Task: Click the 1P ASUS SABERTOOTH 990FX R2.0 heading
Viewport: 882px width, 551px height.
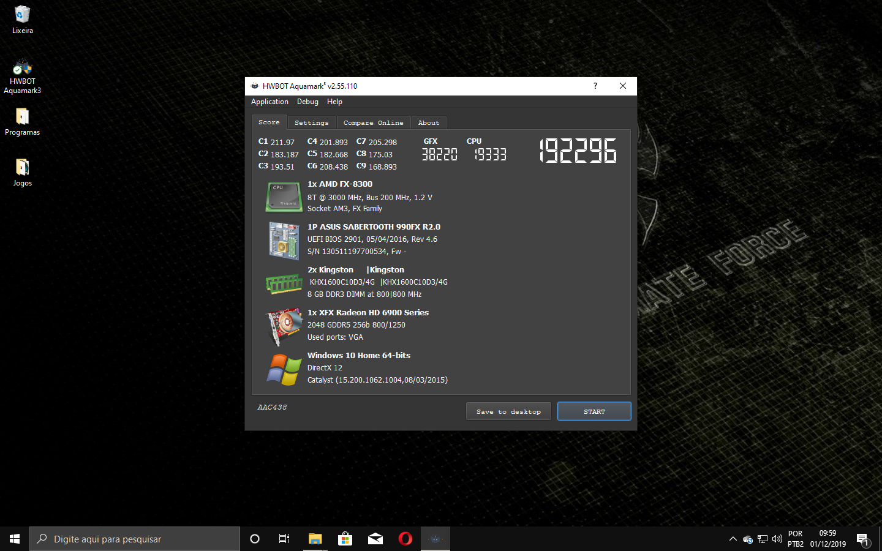Action: [374, 227]
